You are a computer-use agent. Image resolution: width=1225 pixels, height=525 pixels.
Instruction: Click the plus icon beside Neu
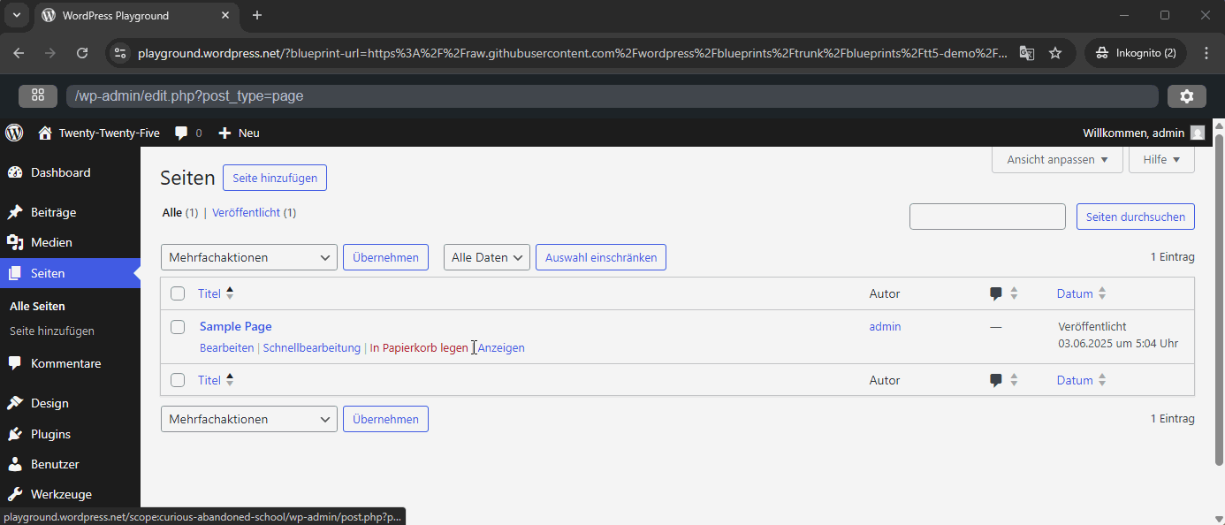pos(224,133)
